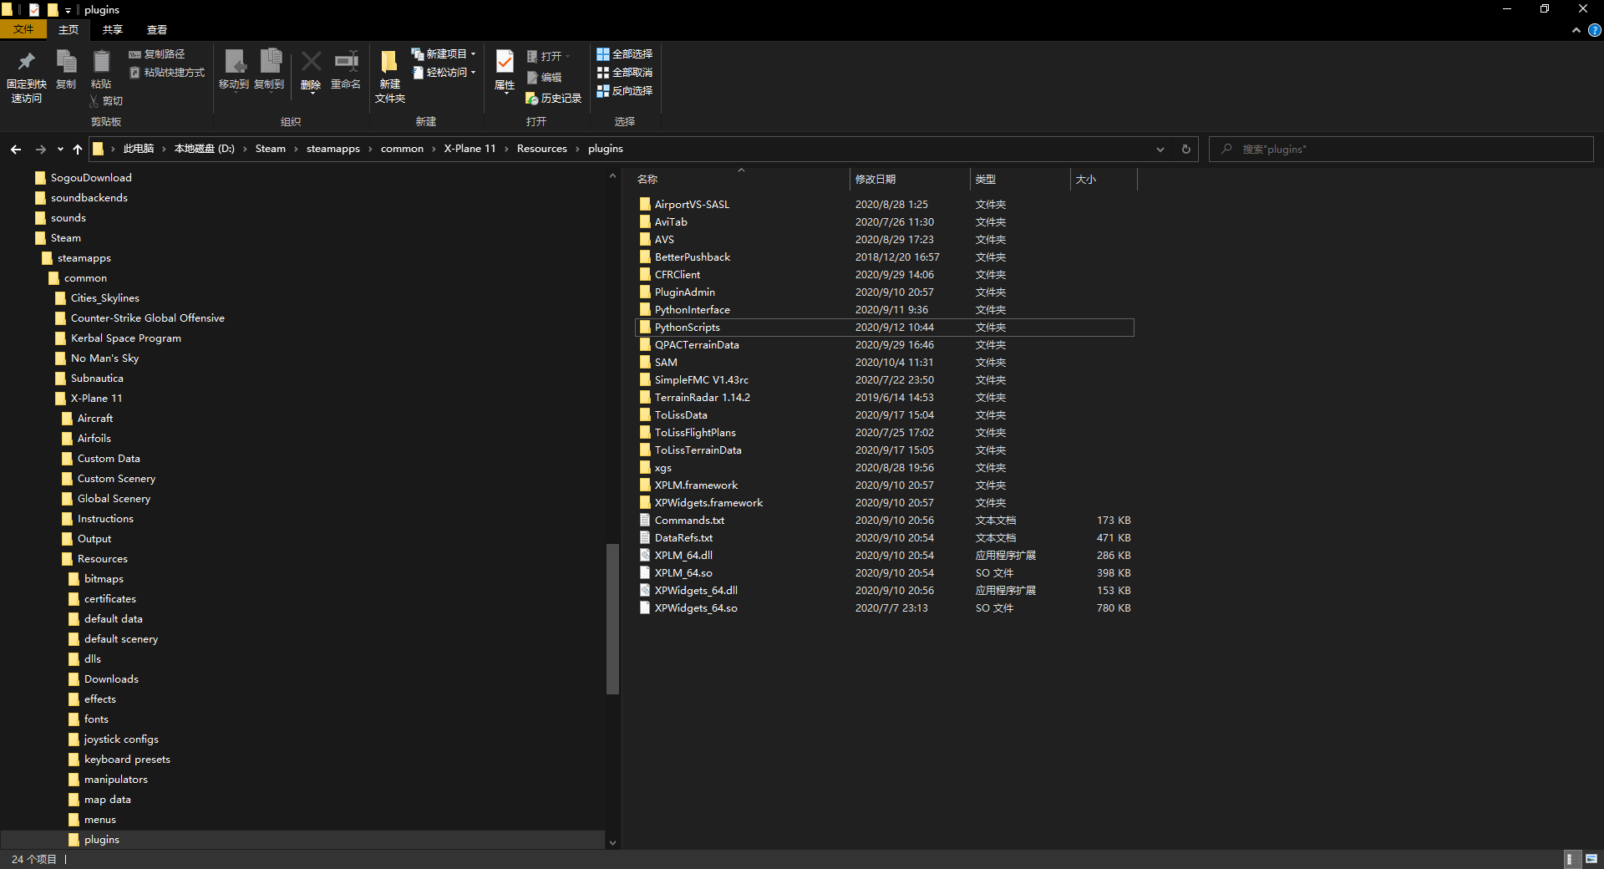Click steamapps in address breadcrumb
The image size is (1604, 869).
coord(332,149)
